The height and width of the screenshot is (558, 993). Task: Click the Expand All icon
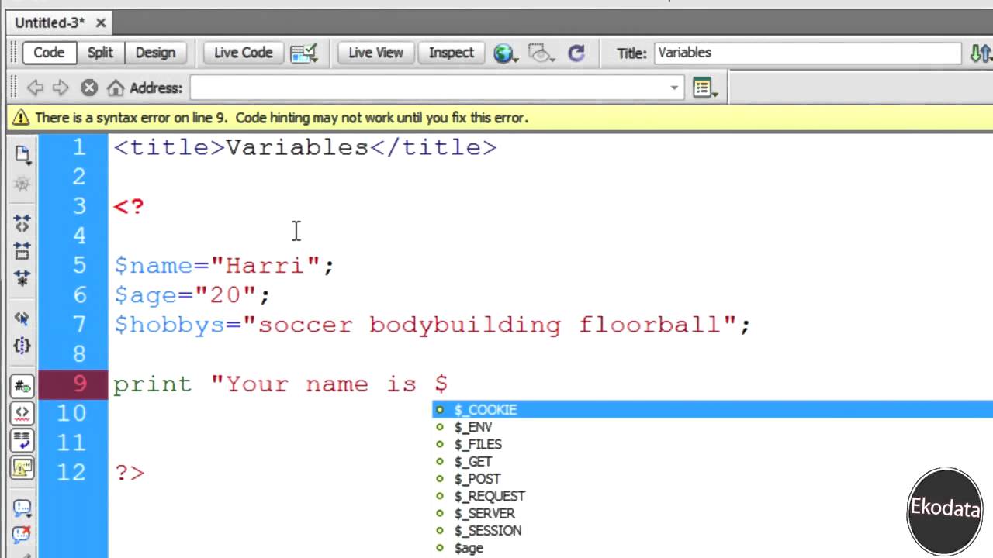tap(22, 277)
